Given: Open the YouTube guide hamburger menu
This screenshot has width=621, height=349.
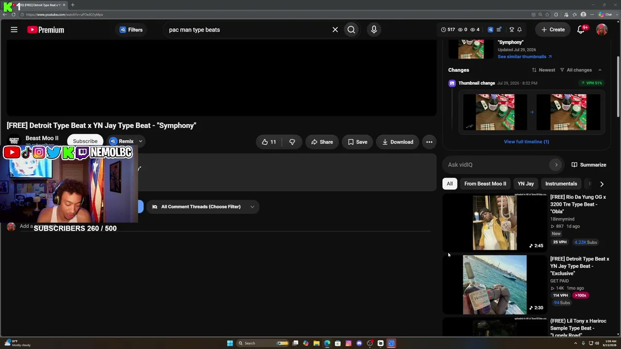Looking at the screenshot, I should coord(14,30).
